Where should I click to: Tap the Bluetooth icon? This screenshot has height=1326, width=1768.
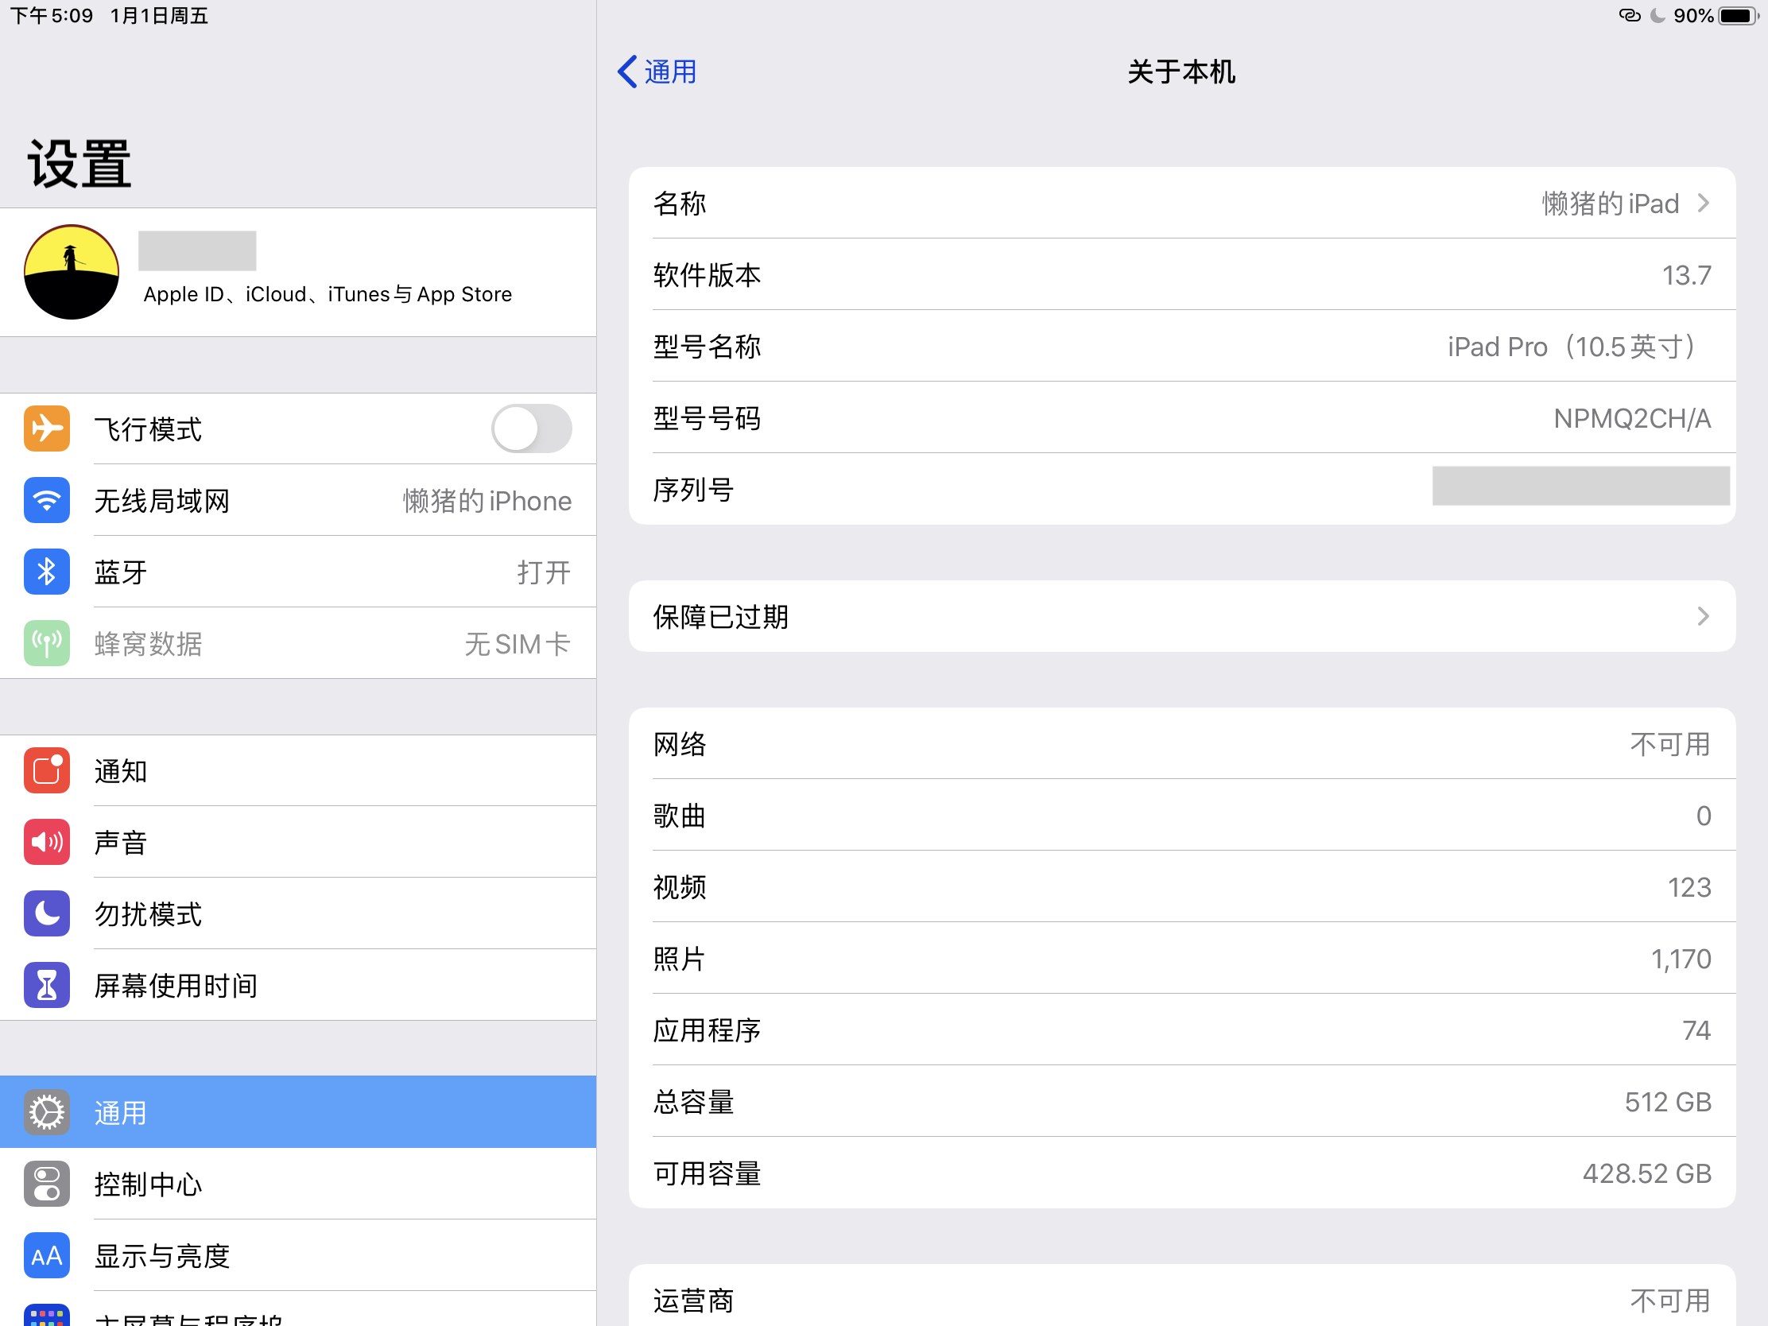pos(46,572)
